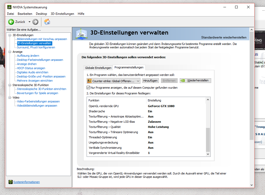The width and height of the screenshot is (265, 195).
Task: Select the Threaded-Optimierung row
Action: tap(146, 137)
